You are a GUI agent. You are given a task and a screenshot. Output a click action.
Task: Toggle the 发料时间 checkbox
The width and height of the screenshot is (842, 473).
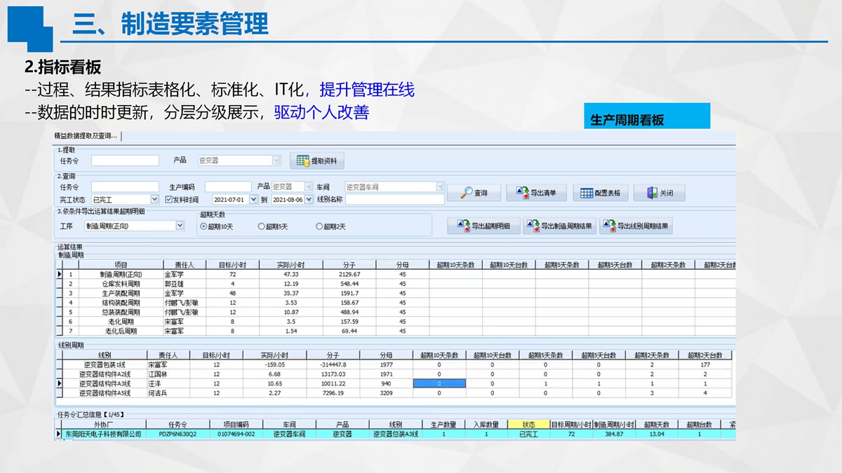169,200
